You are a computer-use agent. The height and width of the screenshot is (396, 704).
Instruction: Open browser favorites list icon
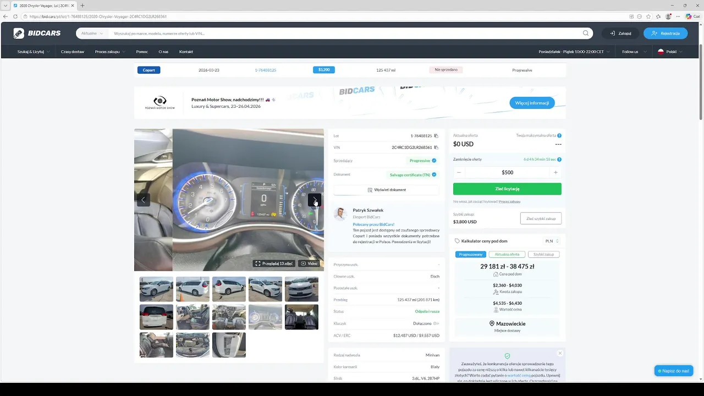click(x=658, y=16)
